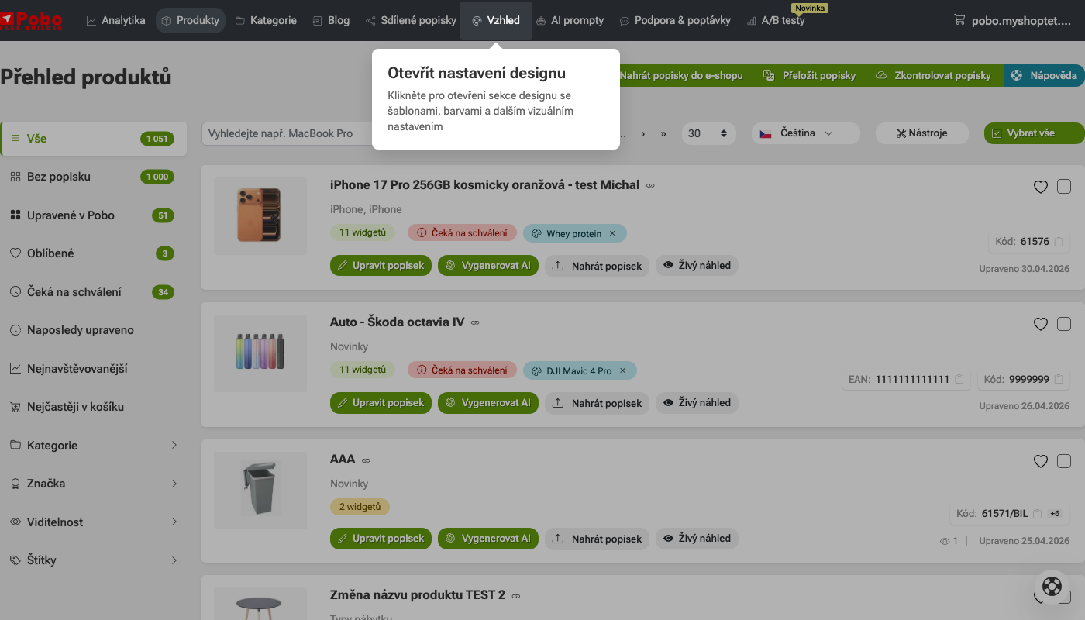Click link icon beside Změna názvu produktu TEST 2
1085x620 pixels.
click(516, 596)
